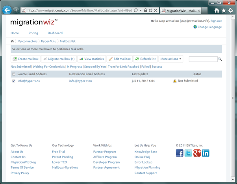Viewport: 237px width, 184px height.
Task: Open the address bar dropdown arrow
Action: click(x=141, y=10)
